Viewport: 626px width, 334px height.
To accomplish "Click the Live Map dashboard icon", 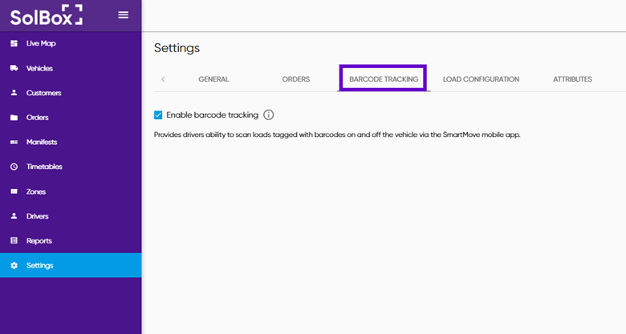I will pyautogui.click(x=14, y=43).
